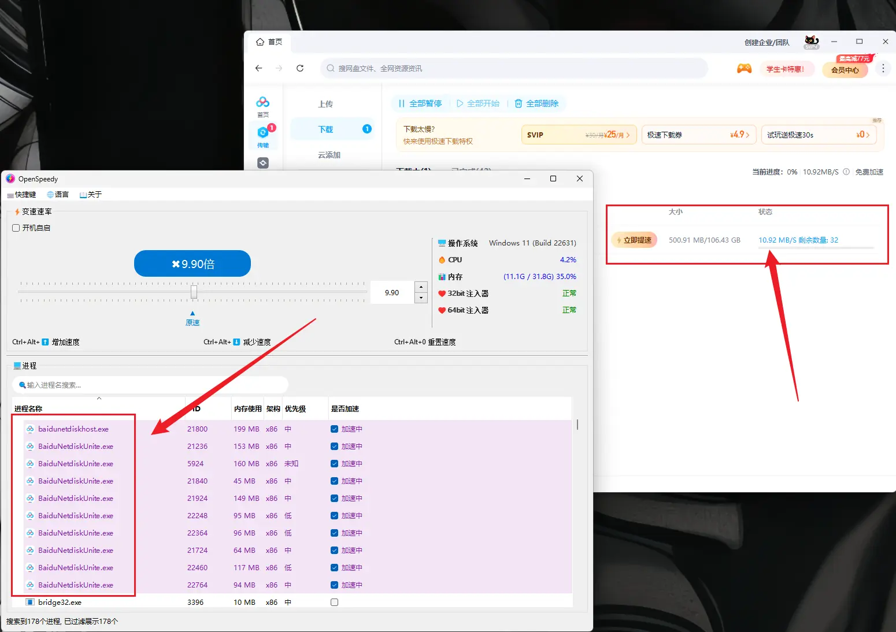This screenshot has height=632, width=896.
Task: Click the download progress bar
Action: click(x=816, y=248)
